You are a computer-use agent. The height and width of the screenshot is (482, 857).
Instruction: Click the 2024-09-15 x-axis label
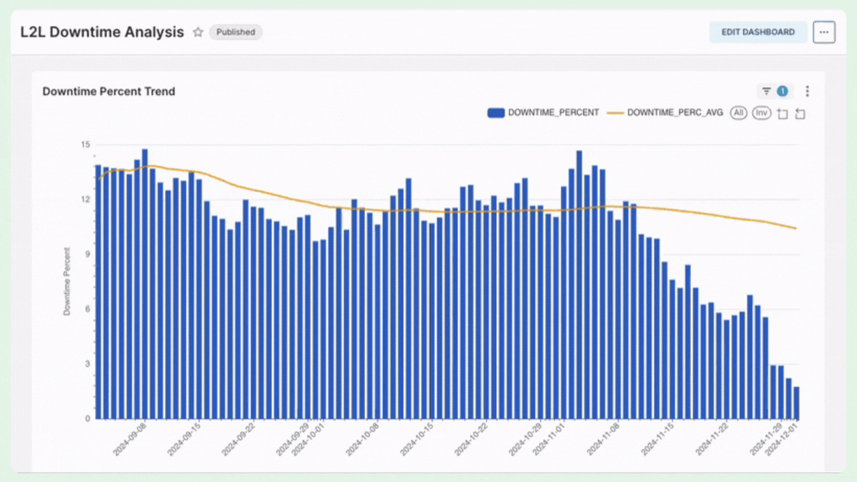[184, 439]
